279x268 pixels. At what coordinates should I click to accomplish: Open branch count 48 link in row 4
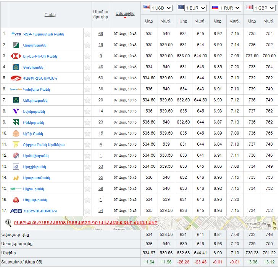[101, 67]
